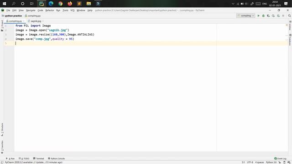Click the Profile run icon in toolbar
This screenshot has height=164, width=292.
coord(273,16)
